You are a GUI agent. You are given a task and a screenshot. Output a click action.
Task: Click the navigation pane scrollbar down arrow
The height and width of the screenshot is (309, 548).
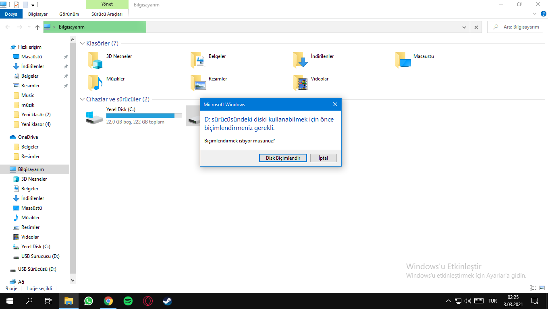[x=73, y=280]
